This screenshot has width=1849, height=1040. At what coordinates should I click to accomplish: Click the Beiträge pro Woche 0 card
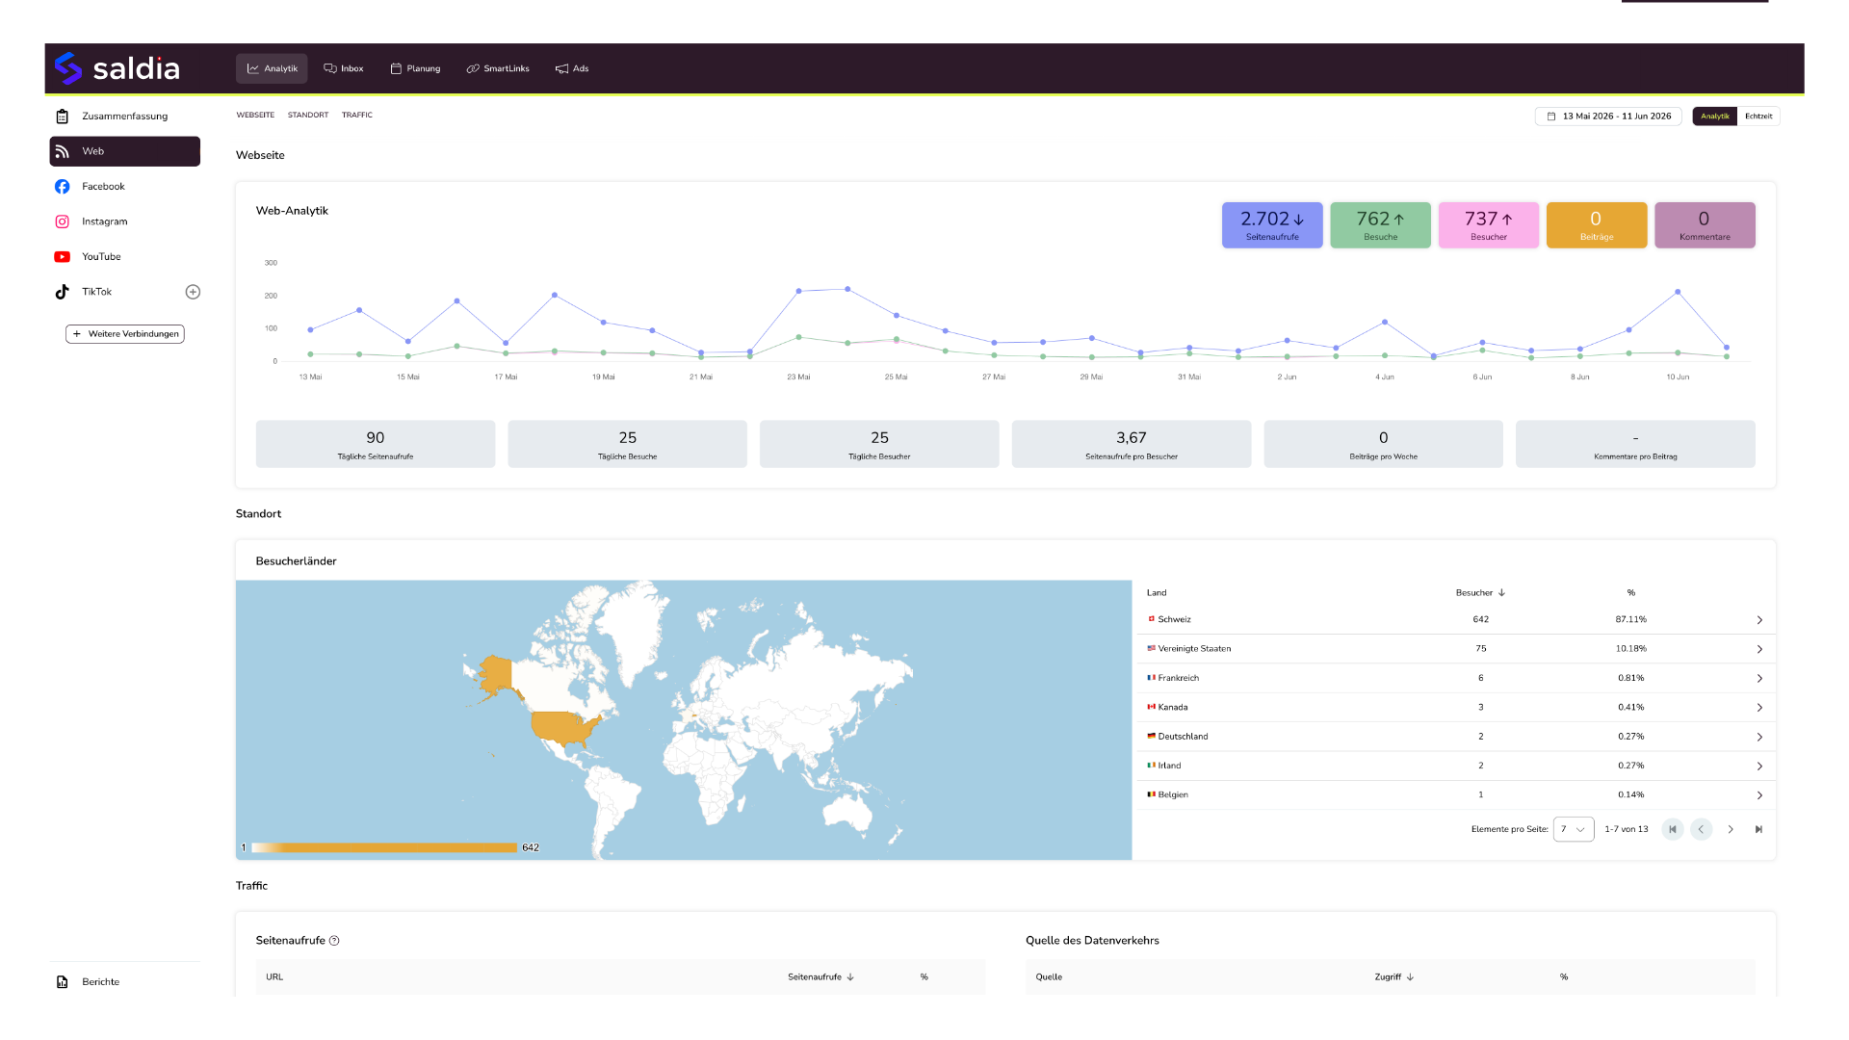(x=1383, y=444)
